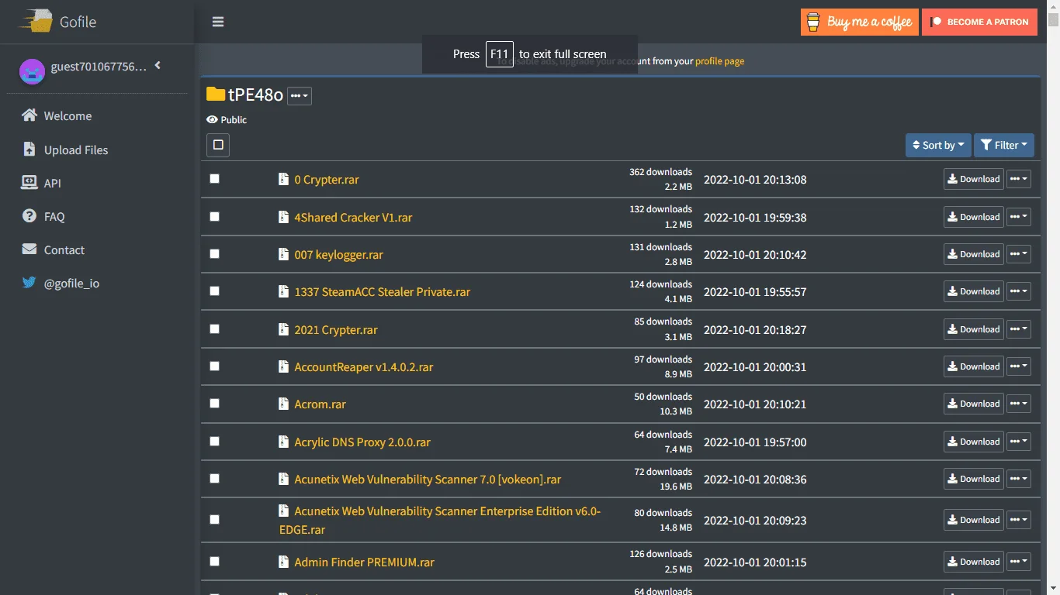
Task: Mark the 2021 Crypter.rar checkbox
Action: point(215,328)
